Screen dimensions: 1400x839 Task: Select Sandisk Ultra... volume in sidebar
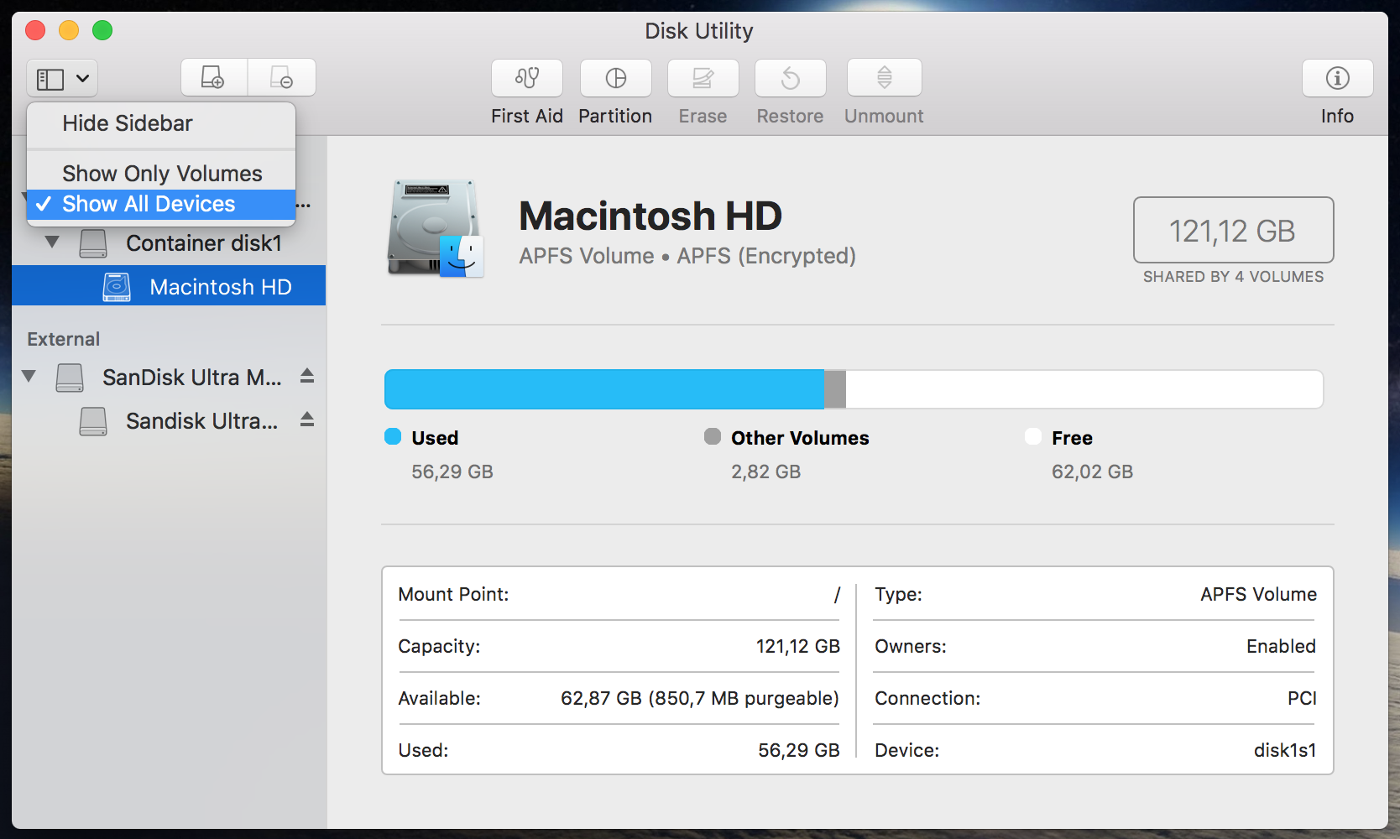pyautogui.click(x=201, y=421)
